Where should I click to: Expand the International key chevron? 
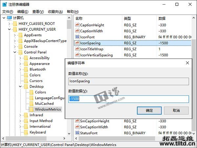coord(20,126)
